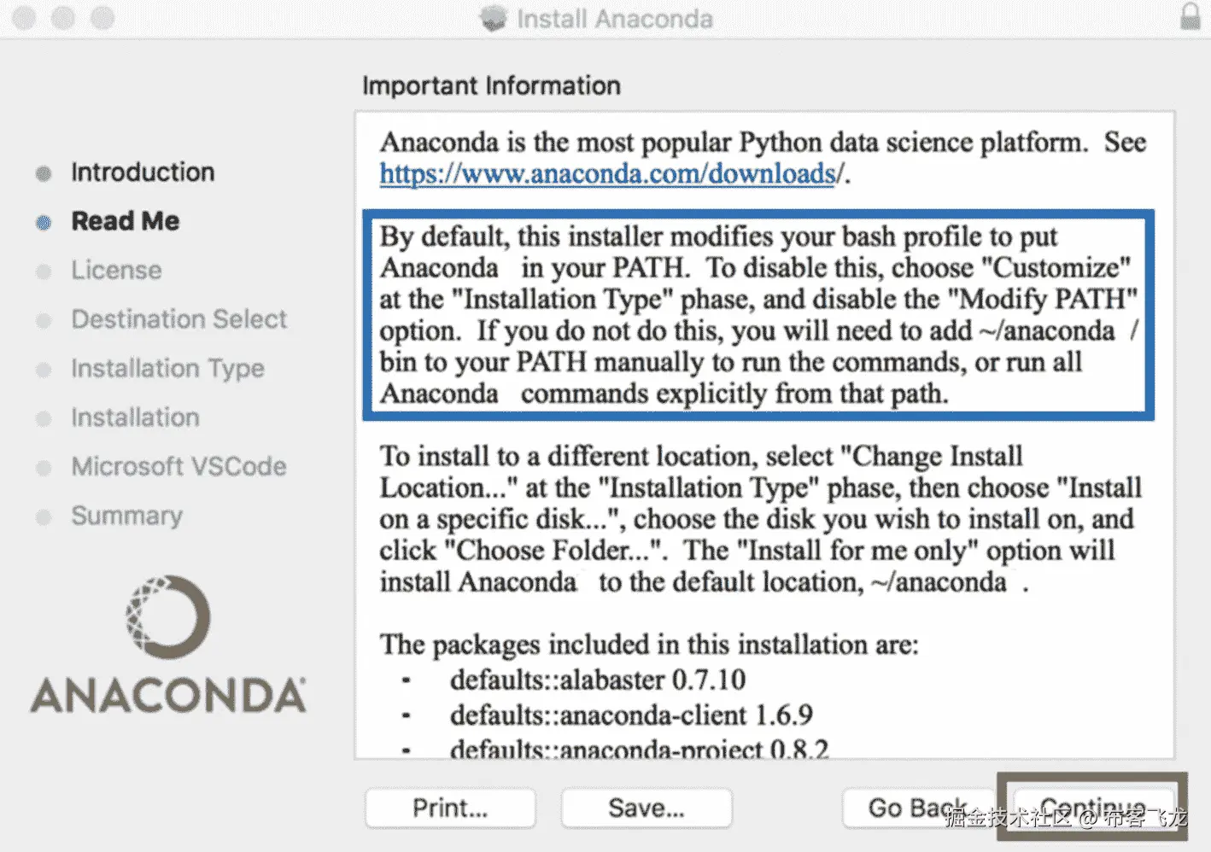Click the Anaconda logo in sidebar
Image resolution: width=1211 pixels, height=852 pixels.
click(168, 645)
